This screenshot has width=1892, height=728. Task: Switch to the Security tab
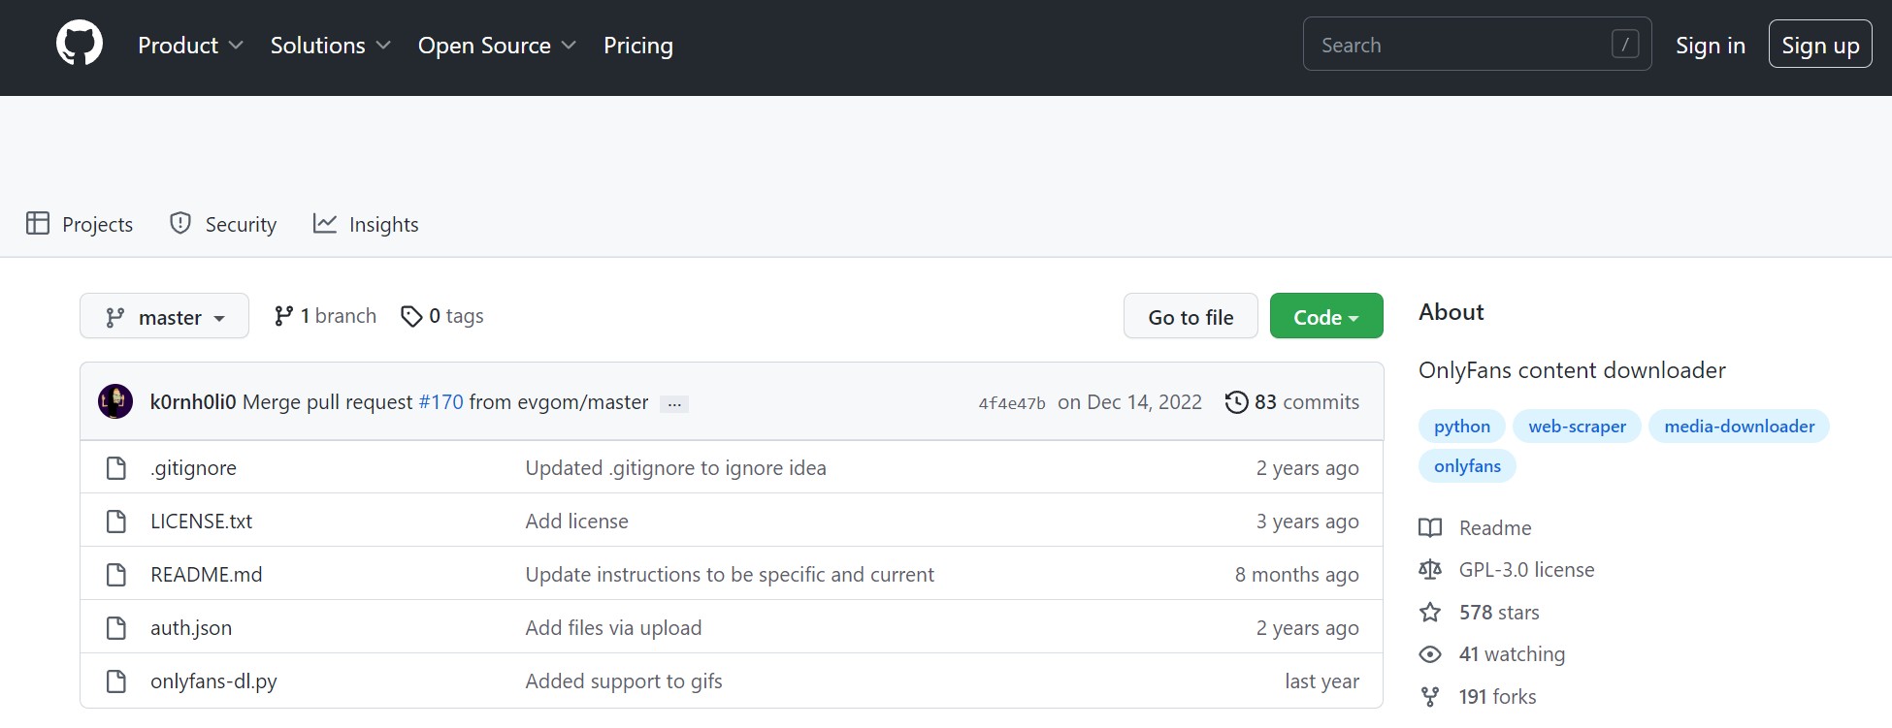tap(223, 224)
